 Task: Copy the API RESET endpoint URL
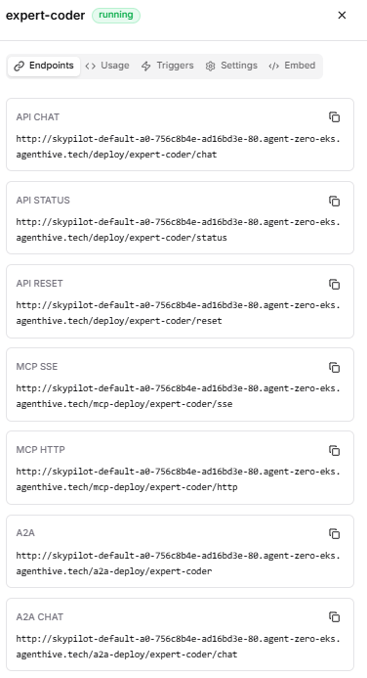pyautogui.click(x=334, y=284)
